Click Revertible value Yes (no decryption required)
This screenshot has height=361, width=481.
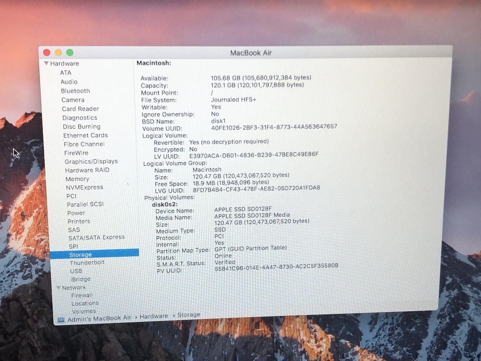(x=229, y=142)
